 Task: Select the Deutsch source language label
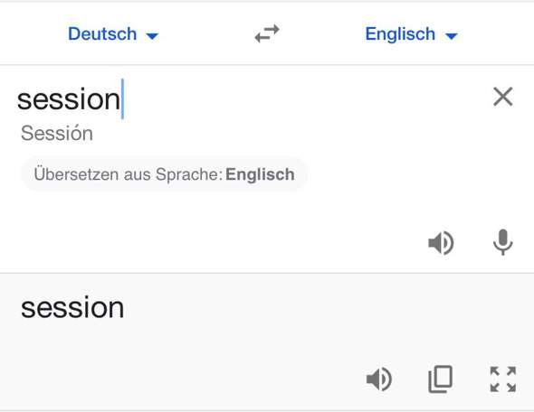point(102,34)
